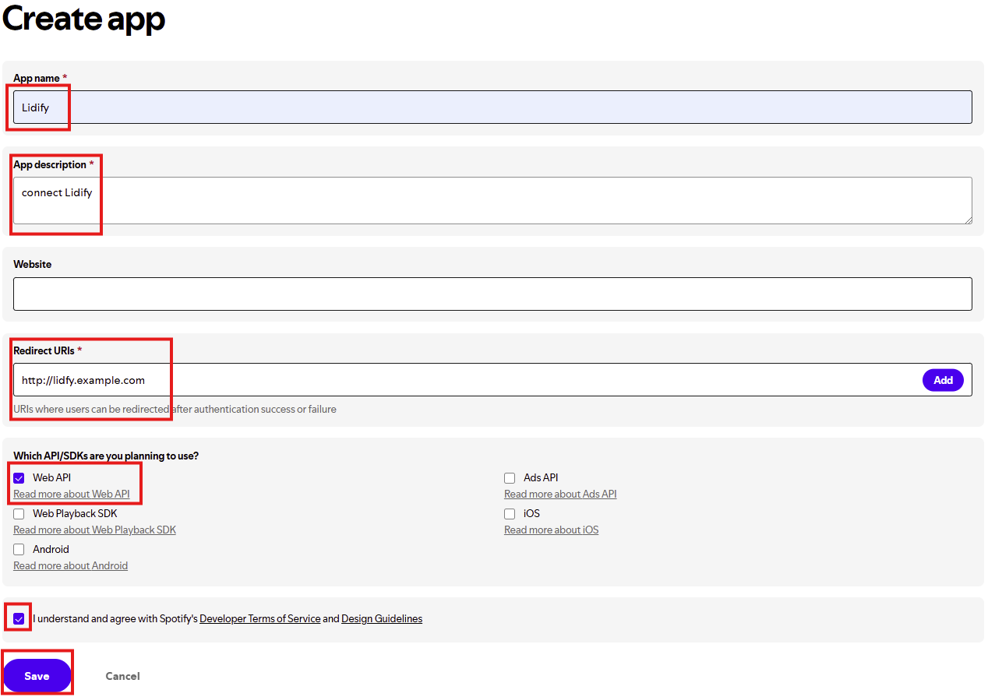Check the Ads API checkbox
Viewport: 988px width, 697px height.
[510, 478]
